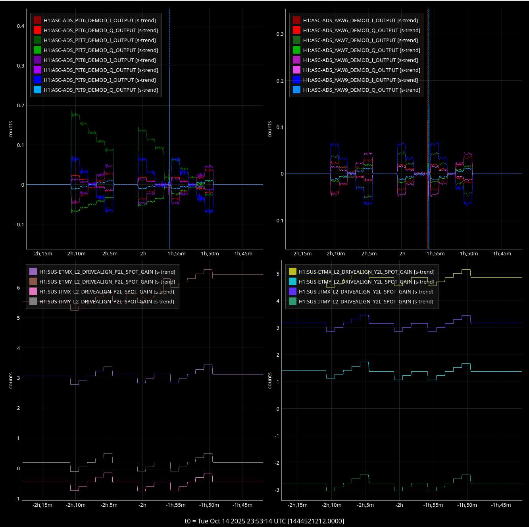Click the dark red PIT6_DEMOD_I legend swatch
The width and height of the screenshot is (529, 527).
point(37,20)
